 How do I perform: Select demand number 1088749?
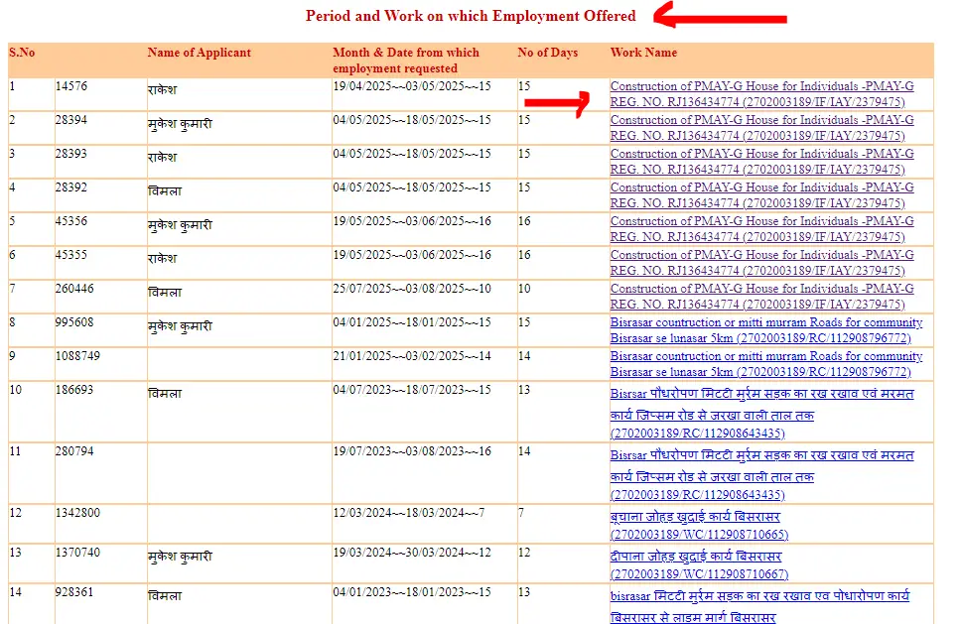pos(77,356)
